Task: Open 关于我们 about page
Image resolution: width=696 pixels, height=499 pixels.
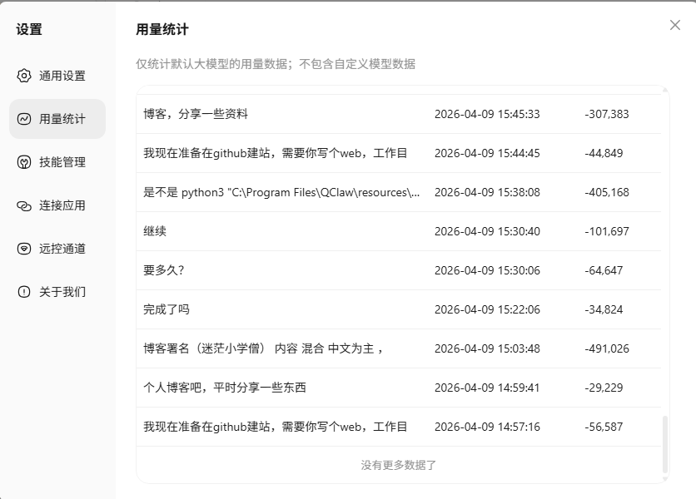Action: click(62, 292)
